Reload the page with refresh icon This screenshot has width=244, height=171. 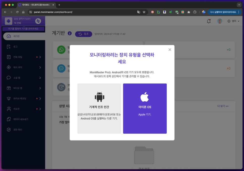[x=17, y=12]
